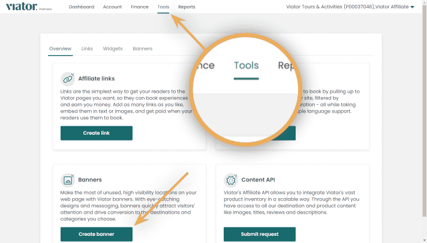Open the Banners tab
Screen dimensions: 427x243
(x=142, y=48)
